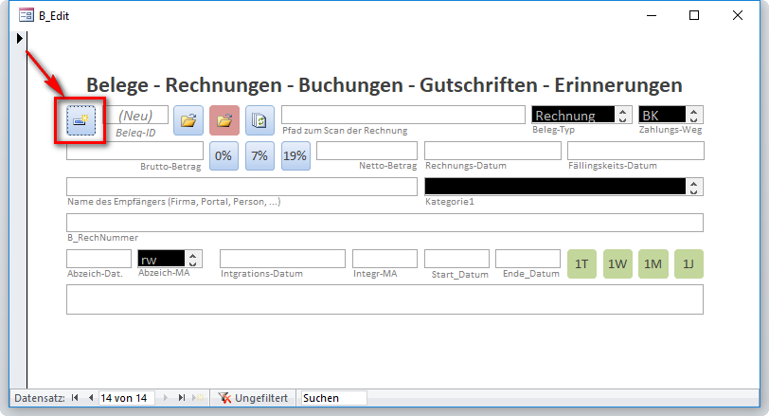This screenshot has height=416, width=769.
Task: Click the Suchen search box
Action: (332, 399)
